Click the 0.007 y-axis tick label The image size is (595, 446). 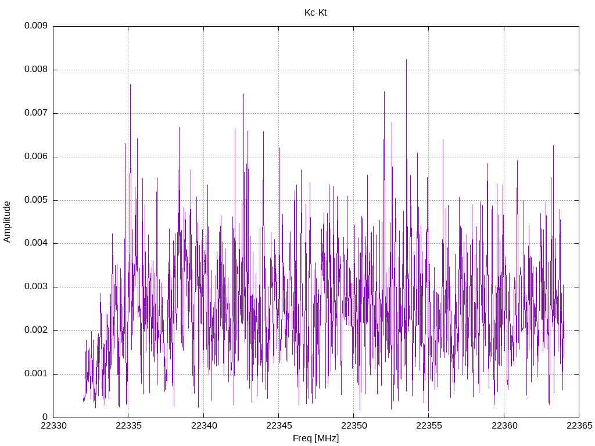coord(36,113)
